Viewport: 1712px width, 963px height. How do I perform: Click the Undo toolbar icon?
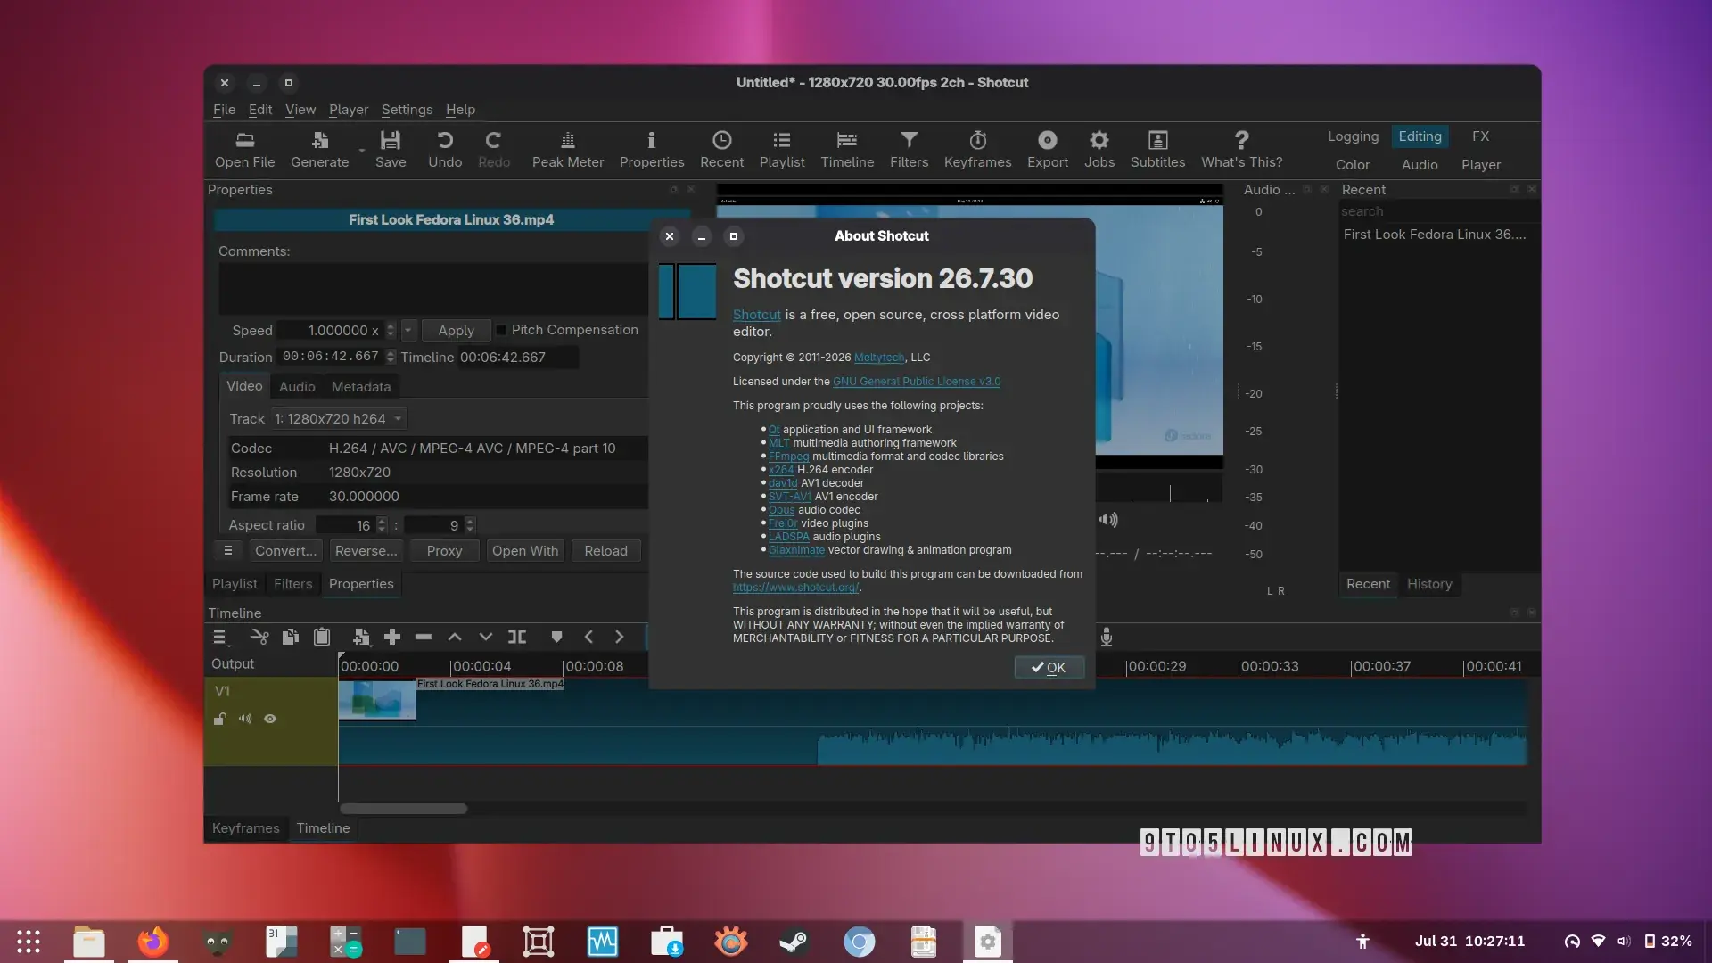(445, 150)
